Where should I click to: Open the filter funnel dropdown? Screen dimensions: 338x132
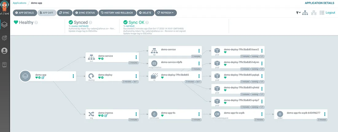[x=298, y=13]
